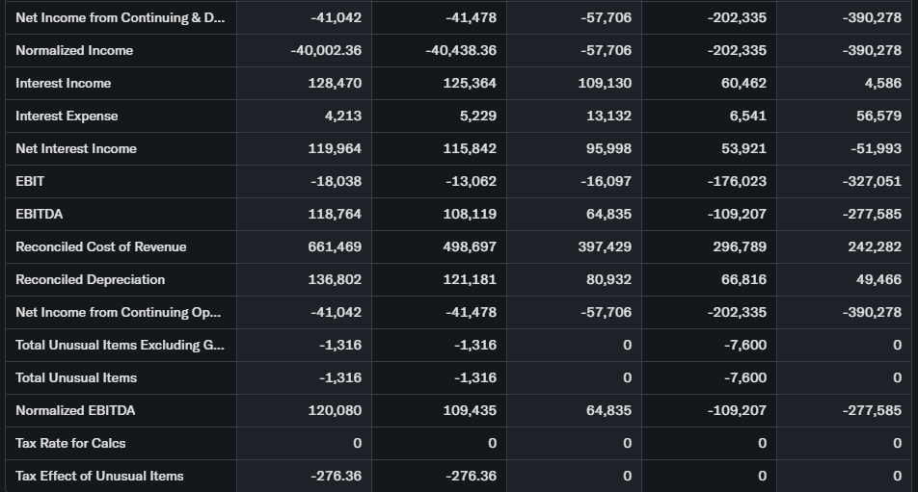Screen dimensions: 918x492
Task: Select the 56,579 Interest Expense value
Action: point(877,116)
